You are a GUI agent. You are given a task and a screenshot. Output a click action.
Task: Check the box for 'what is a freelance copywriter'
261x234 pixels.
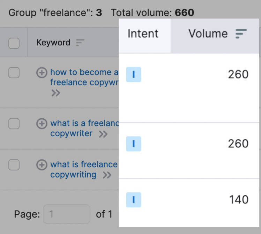click(x=14, y=124)
